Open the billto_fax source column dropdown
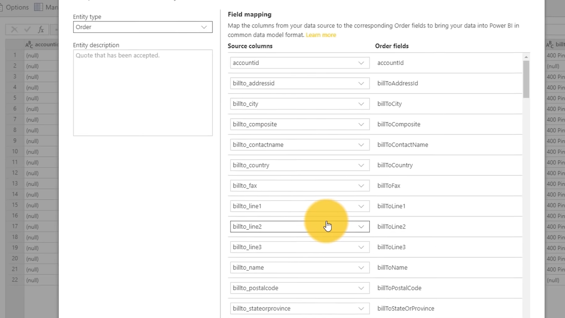The image size is (565, 318). point(300,186)
